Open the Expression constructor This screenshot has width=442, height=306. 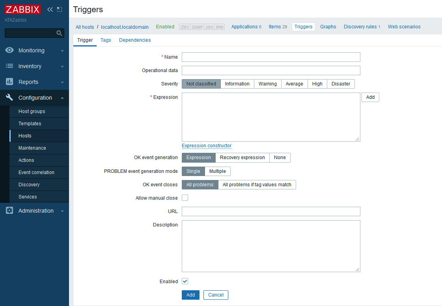tap(206, 146)
